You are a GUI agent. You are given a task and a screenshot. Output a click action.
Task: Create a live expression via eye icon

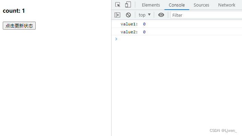[x=161, y=15]
